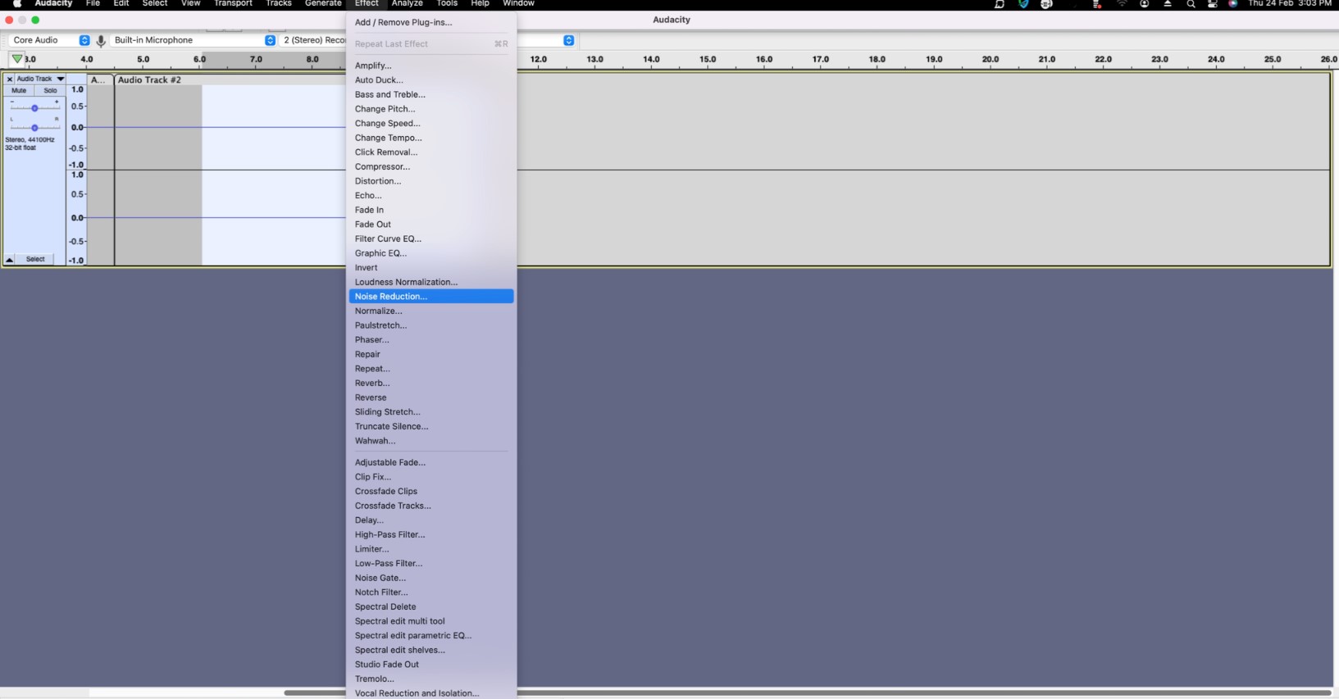Choose the Change Tempo effect
This screenshot has height=699, width=1339.
point(431,138)
